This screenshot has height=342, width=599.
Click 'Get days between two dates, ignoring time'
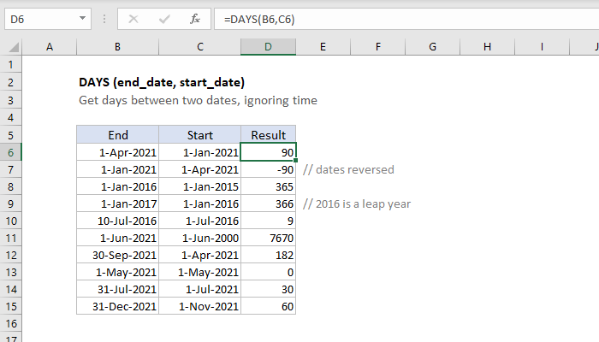click(x=198, y=100)
